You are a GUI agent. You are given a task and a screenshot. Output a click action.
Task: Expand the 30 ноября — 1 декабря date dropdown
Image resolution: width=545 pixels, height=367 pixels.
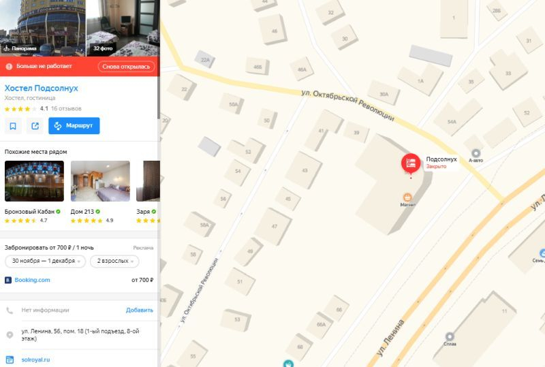click(45, 261)
